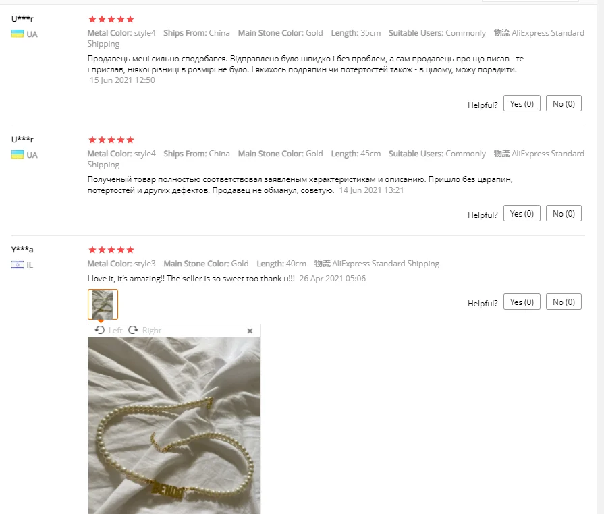This screenshot has height=514, width=604.
Task: Mark first review not helpful with No
Action: coord(564,104)
